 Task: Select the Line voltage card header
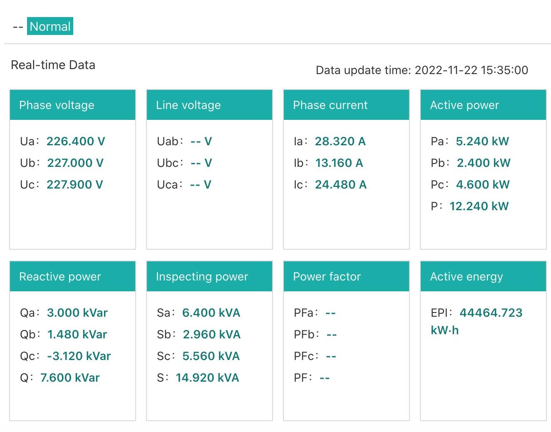(209, 105)
